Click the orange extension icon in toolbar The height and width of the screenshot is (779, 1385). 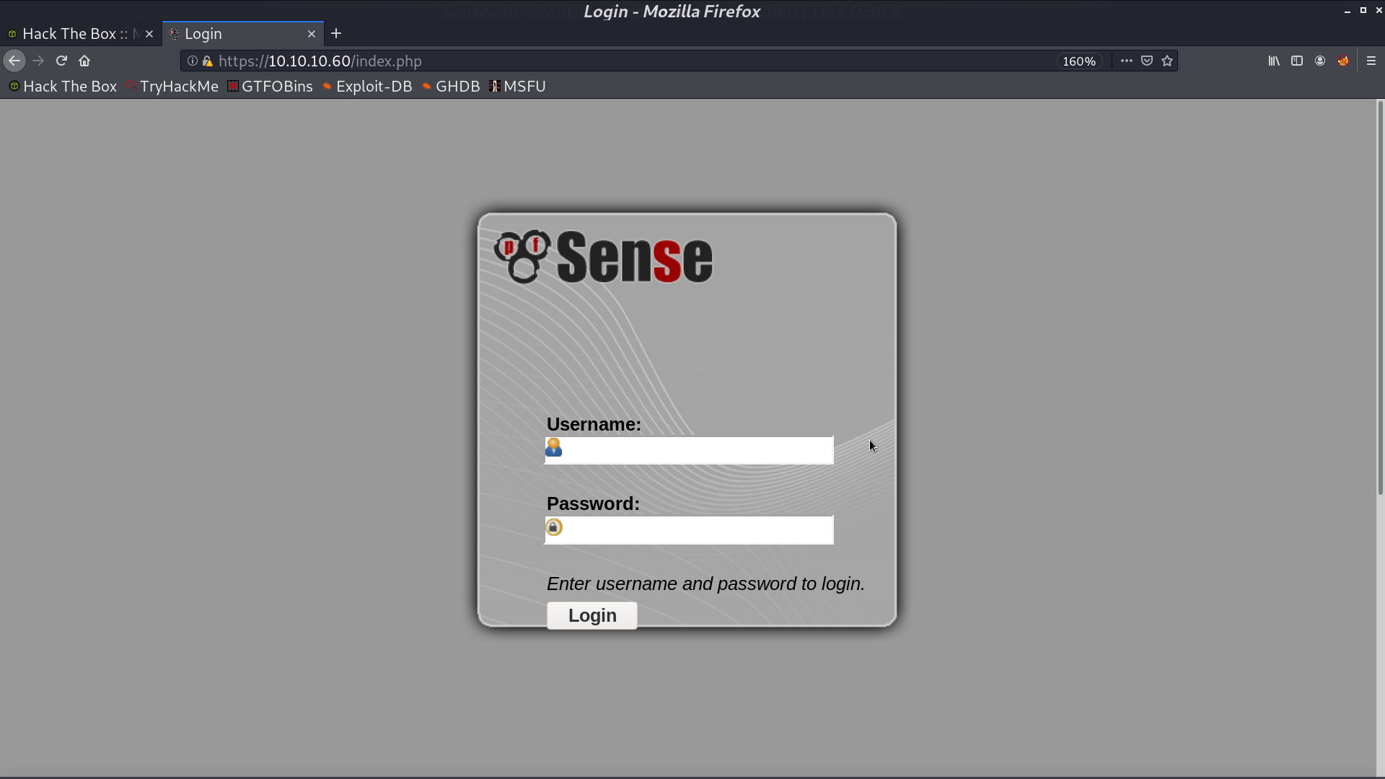[1343, 61]
